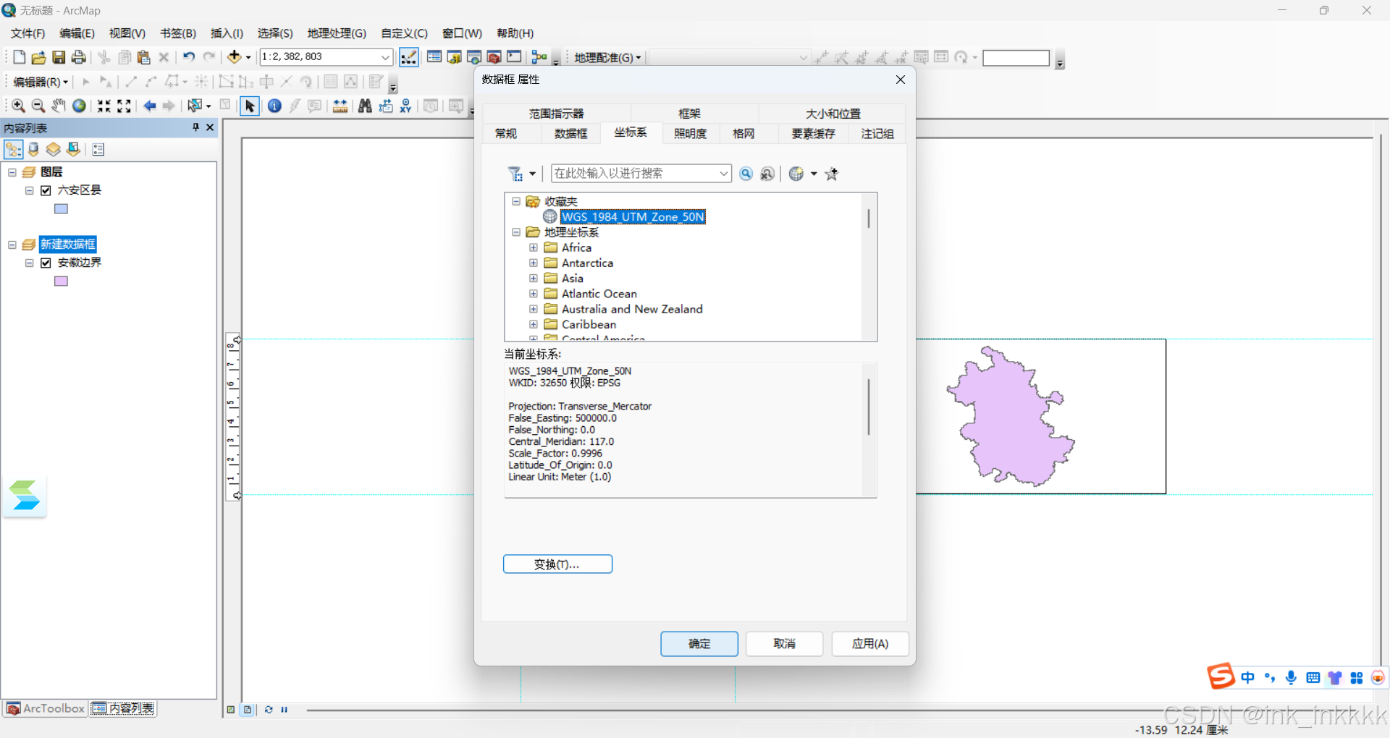This screenshot has height=738, width=1390.
Task: Click the New document icon
Action: pos(20,57)
